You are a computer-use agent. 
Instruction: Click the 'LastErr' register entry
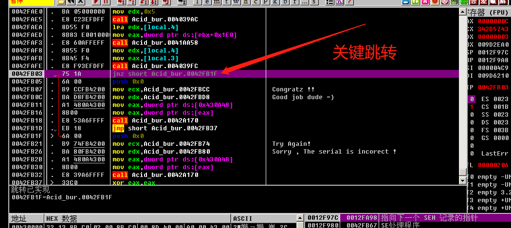point(495,154)
